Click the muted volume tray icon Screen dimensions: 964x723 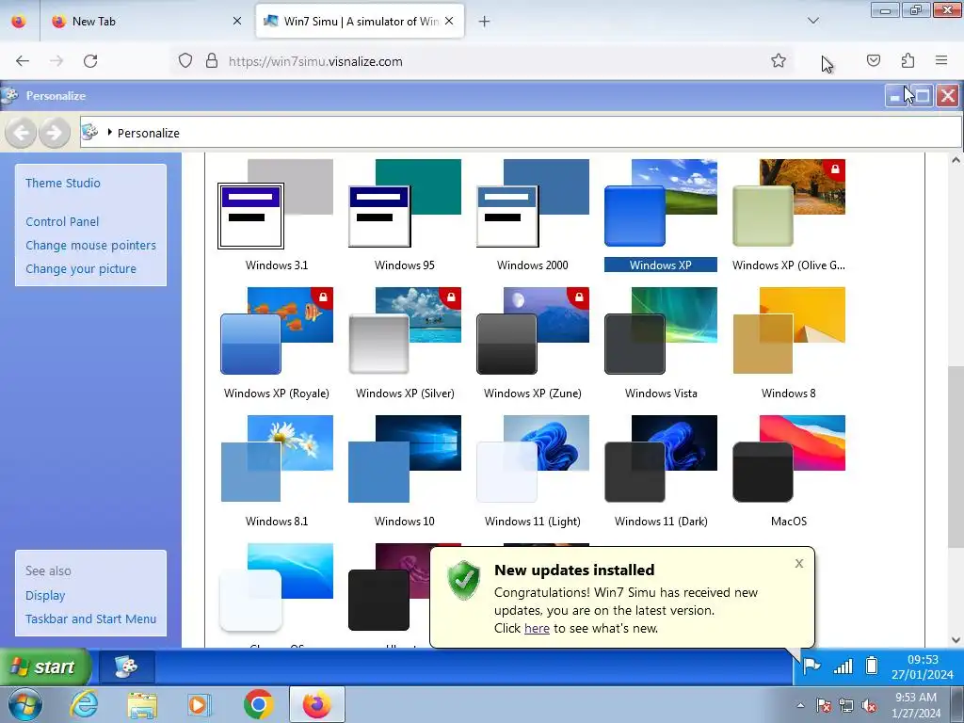[x=869, y=706]
